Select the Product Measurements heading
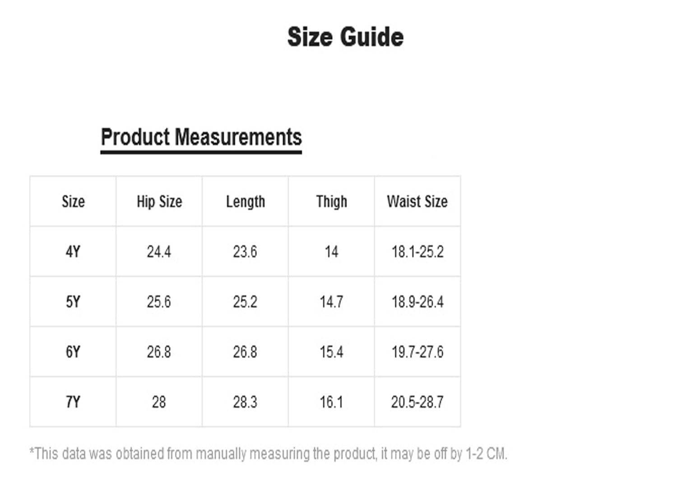This screenshot has height=496, width=677. pyautogui.click(x=201, y=137)
